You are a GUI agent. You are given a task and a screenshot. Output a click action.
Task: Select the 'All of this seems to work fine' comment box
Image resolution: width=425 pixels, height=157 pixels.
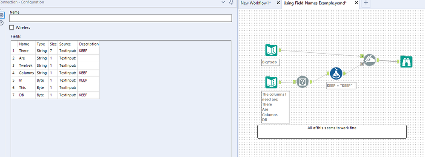(x=332, y=131)
